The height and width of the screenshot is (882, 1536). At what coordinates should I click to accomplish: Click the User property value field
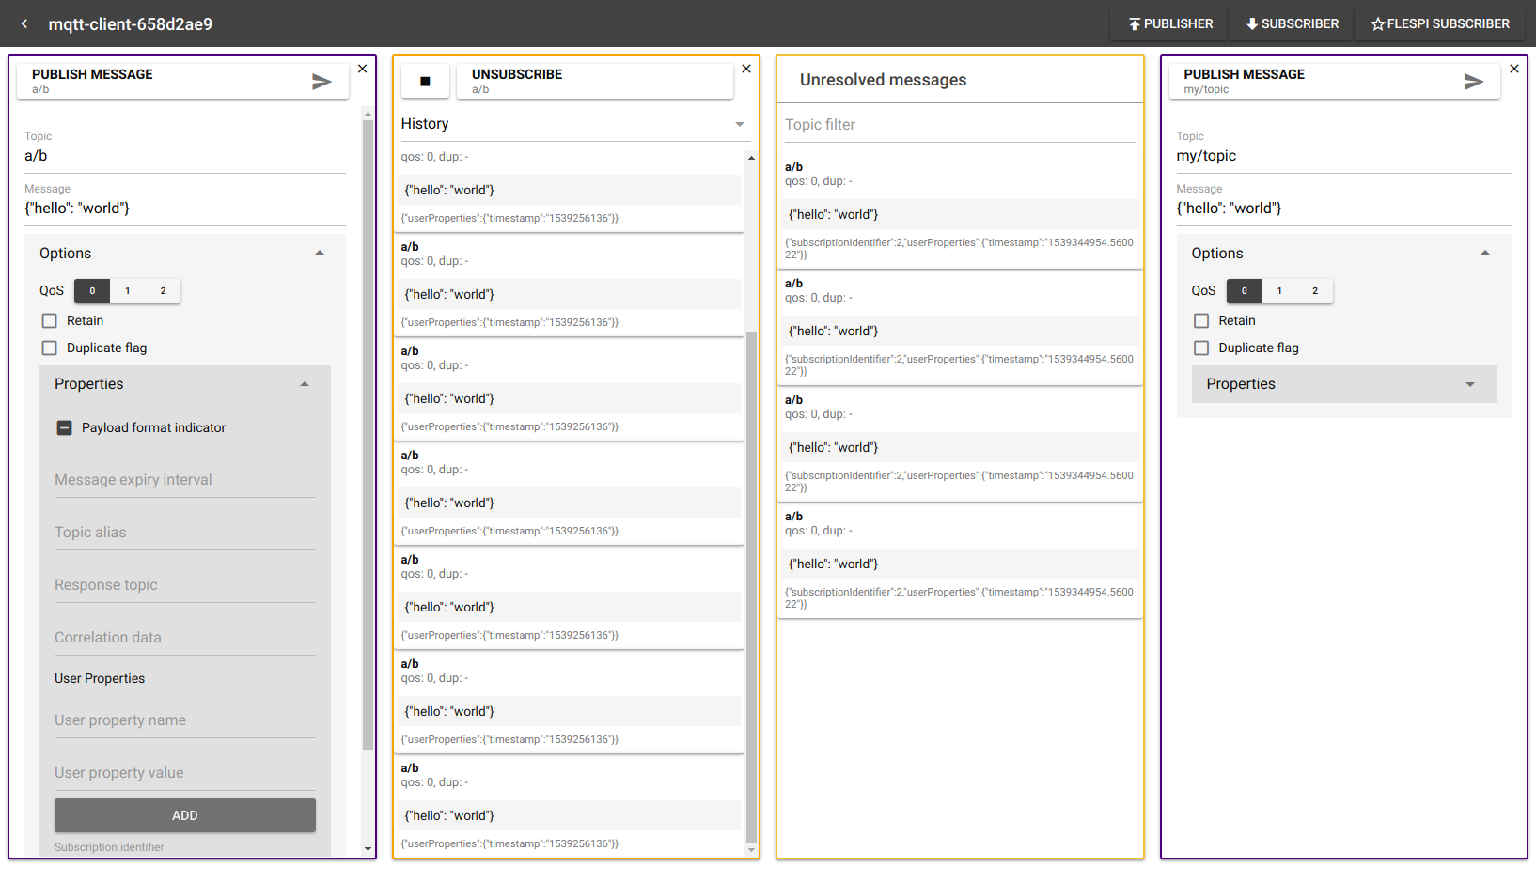(185, 773)
